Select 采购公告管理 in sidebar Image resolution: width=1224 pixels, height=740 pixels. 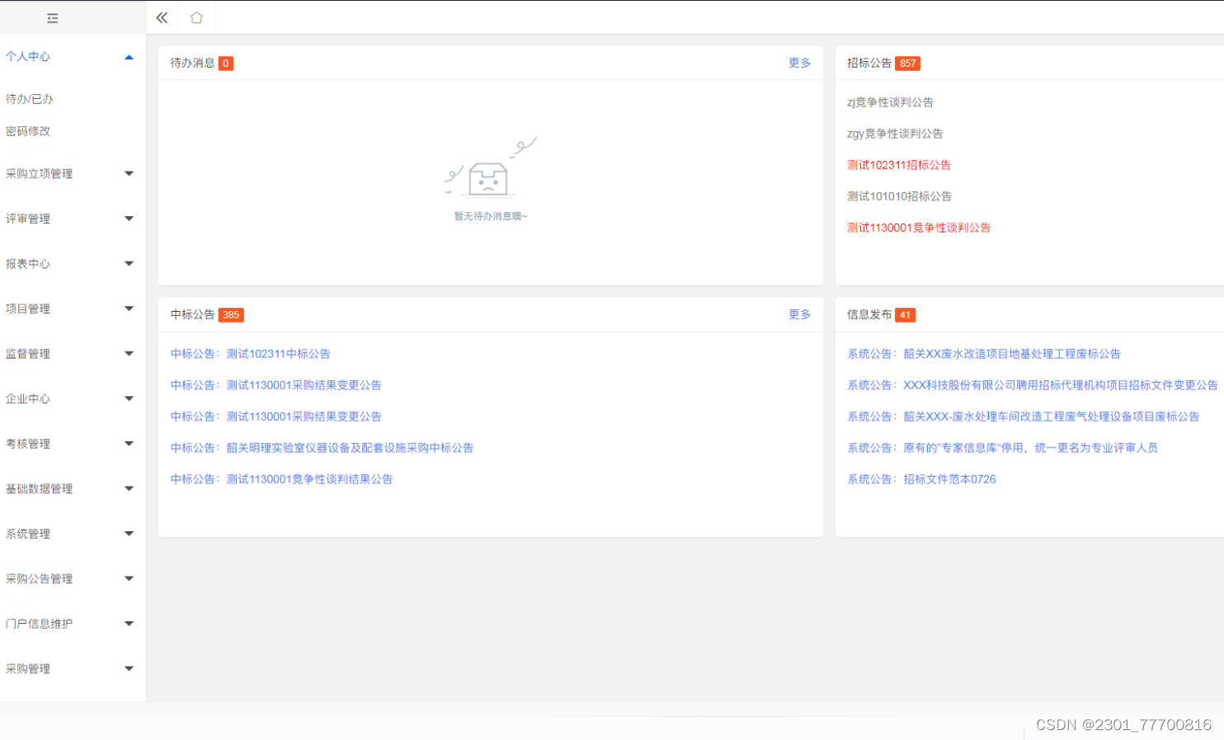pyautogui.click(x=39, y=579)
